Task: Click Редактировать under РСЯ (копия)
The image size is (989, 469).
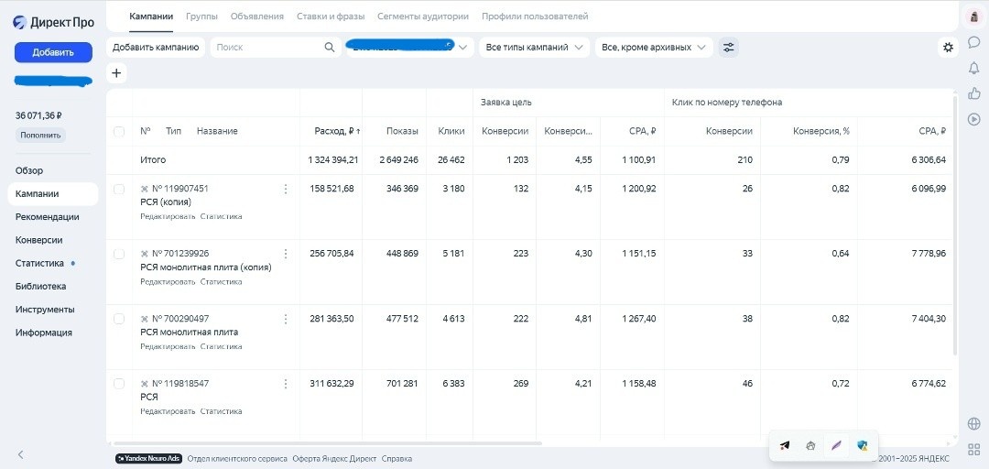Action: point(168,216)
